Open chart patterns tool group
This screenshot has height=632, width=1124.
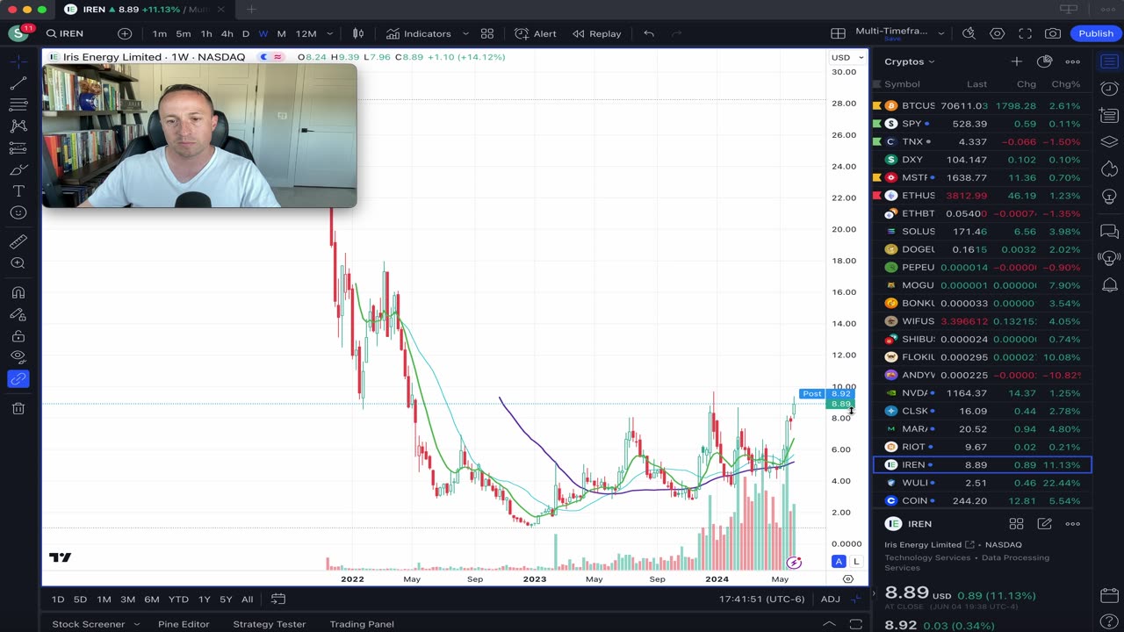(x=18, y=126)
